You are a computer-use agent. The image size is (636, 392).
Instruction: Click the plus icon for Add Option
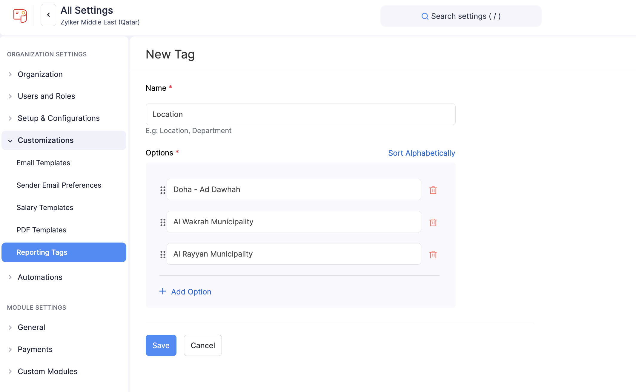click(x=162, y=291)
